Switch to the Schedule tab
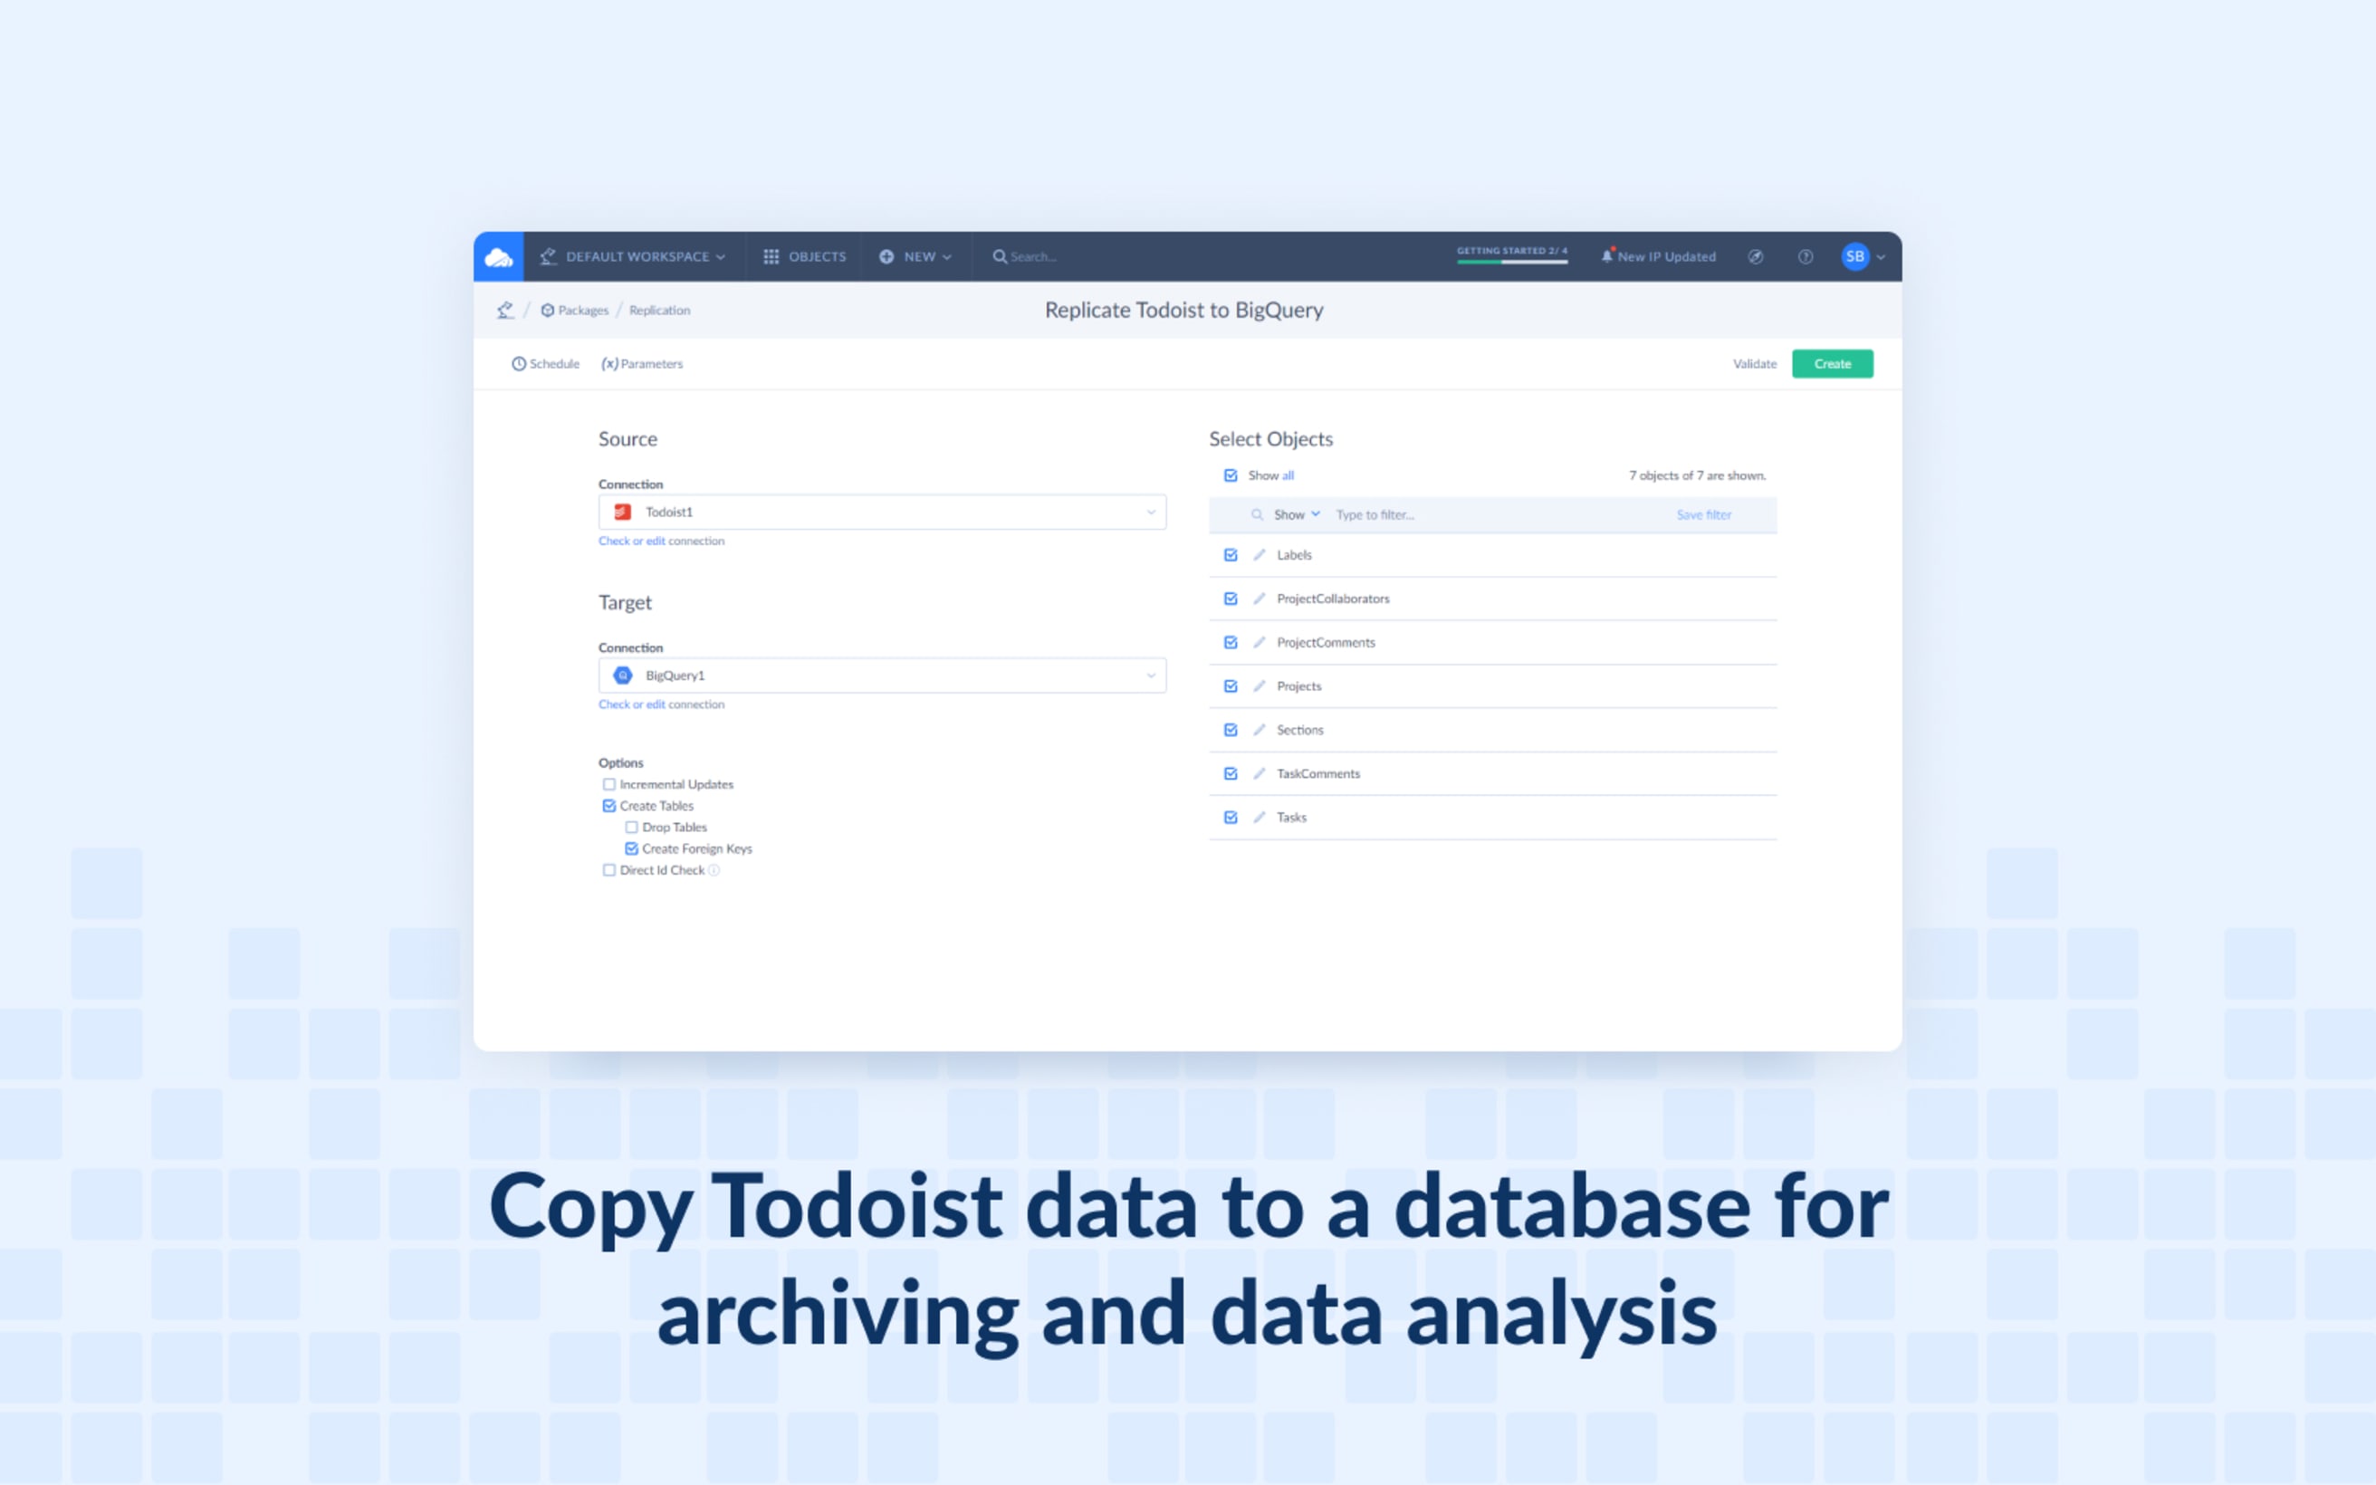The height and width of the screenshot is (1485, 2376). [542, 363]
